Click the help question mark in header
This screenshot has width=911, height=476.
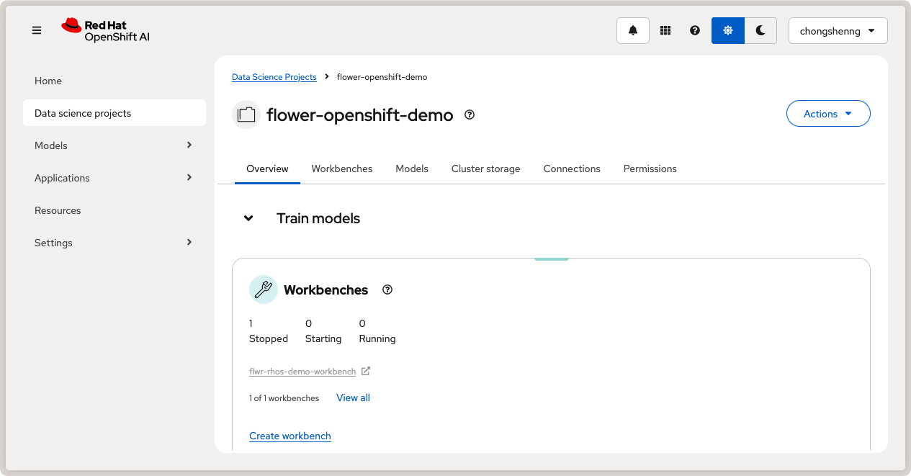[x=695, y=31]
